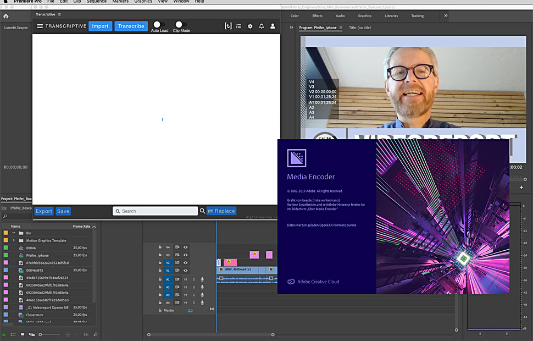Screen dimensions: 533x341
Task: Show more workspaces overflow chevron
Action: (446, 15)
